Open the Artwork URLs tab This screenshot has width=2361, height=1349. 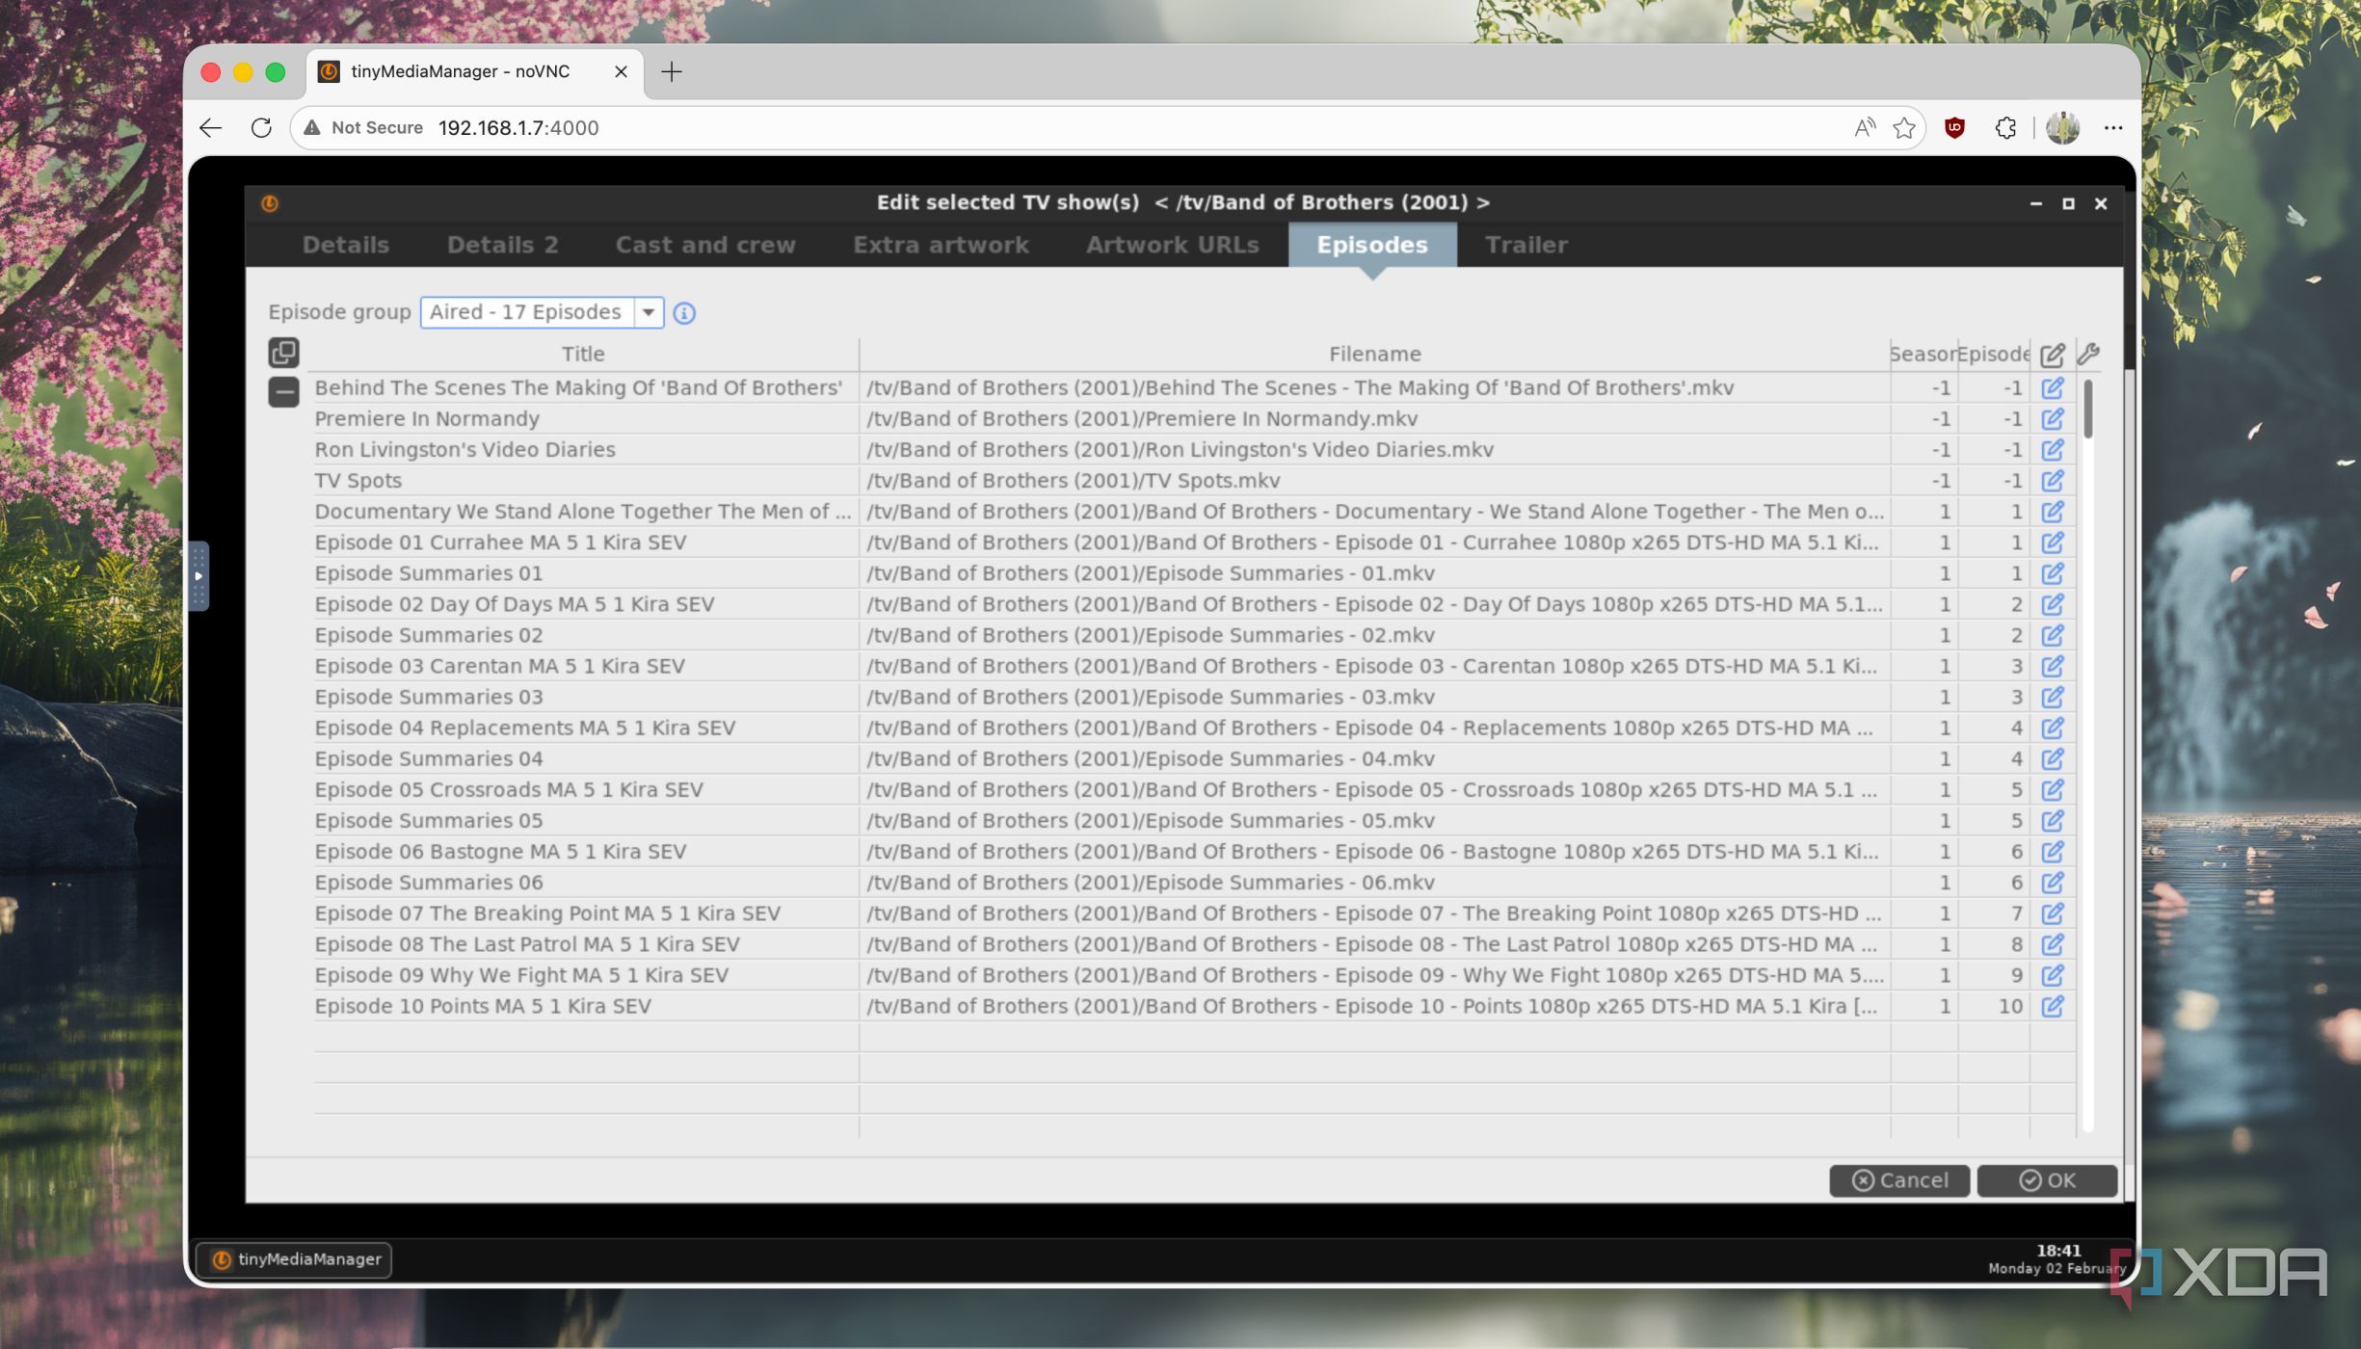click(x=1172, y=245)
